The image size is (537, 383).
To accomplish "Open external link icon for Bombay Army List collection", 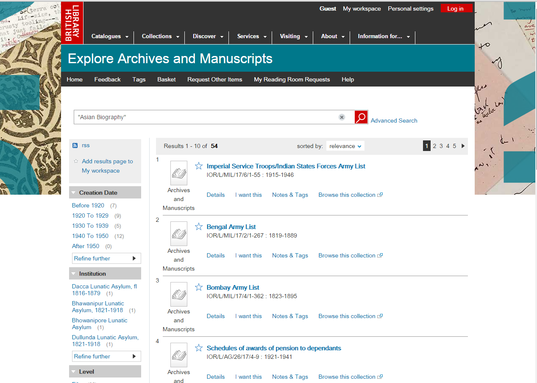I will tap(380, 316).
